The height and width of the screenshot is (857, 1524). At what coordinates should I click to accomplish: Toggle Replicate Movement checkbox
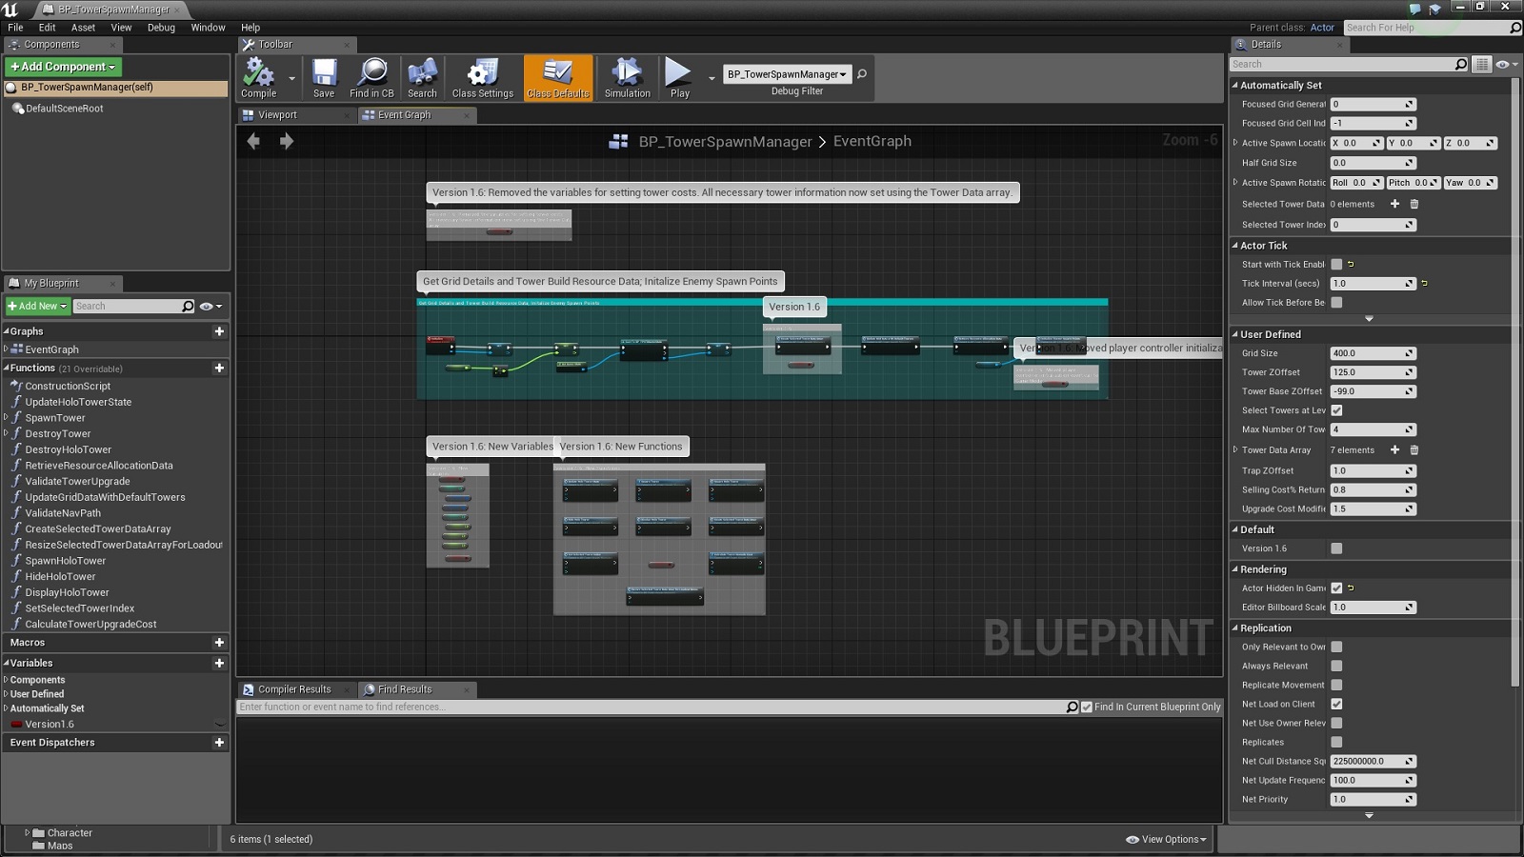point(1336,685)
